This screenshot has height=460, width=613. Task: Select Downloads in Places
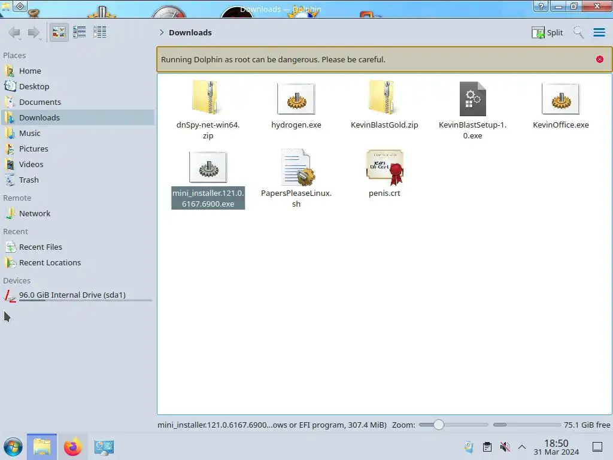pos(78,118)
